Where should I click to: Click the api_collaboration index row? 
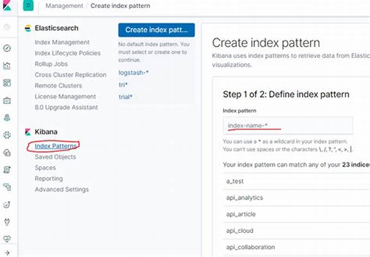point(296,247)
